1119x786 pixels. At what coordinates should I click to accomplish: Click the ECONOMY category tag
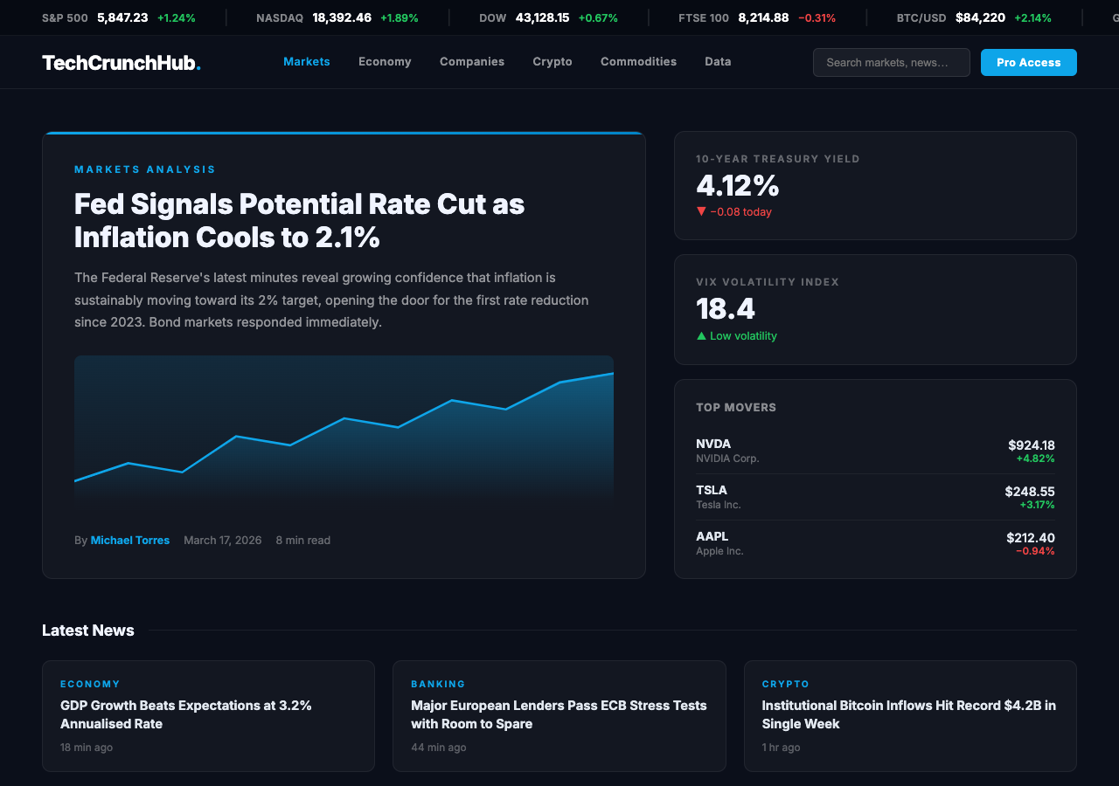pos(90,684)
